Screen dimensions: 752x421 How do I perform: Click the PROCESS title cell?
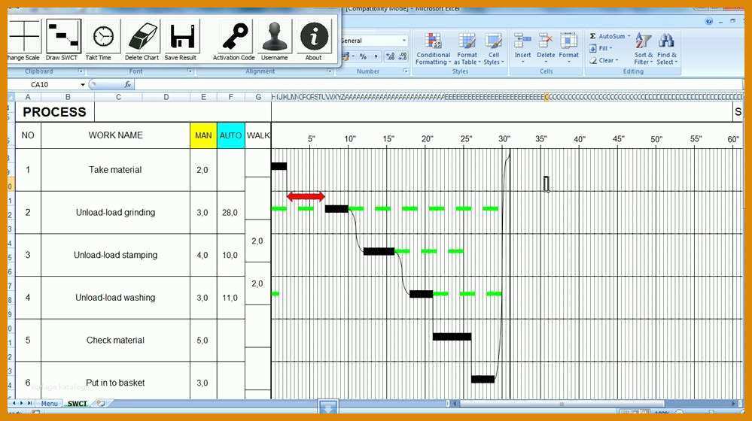click(x=55, y=112)
